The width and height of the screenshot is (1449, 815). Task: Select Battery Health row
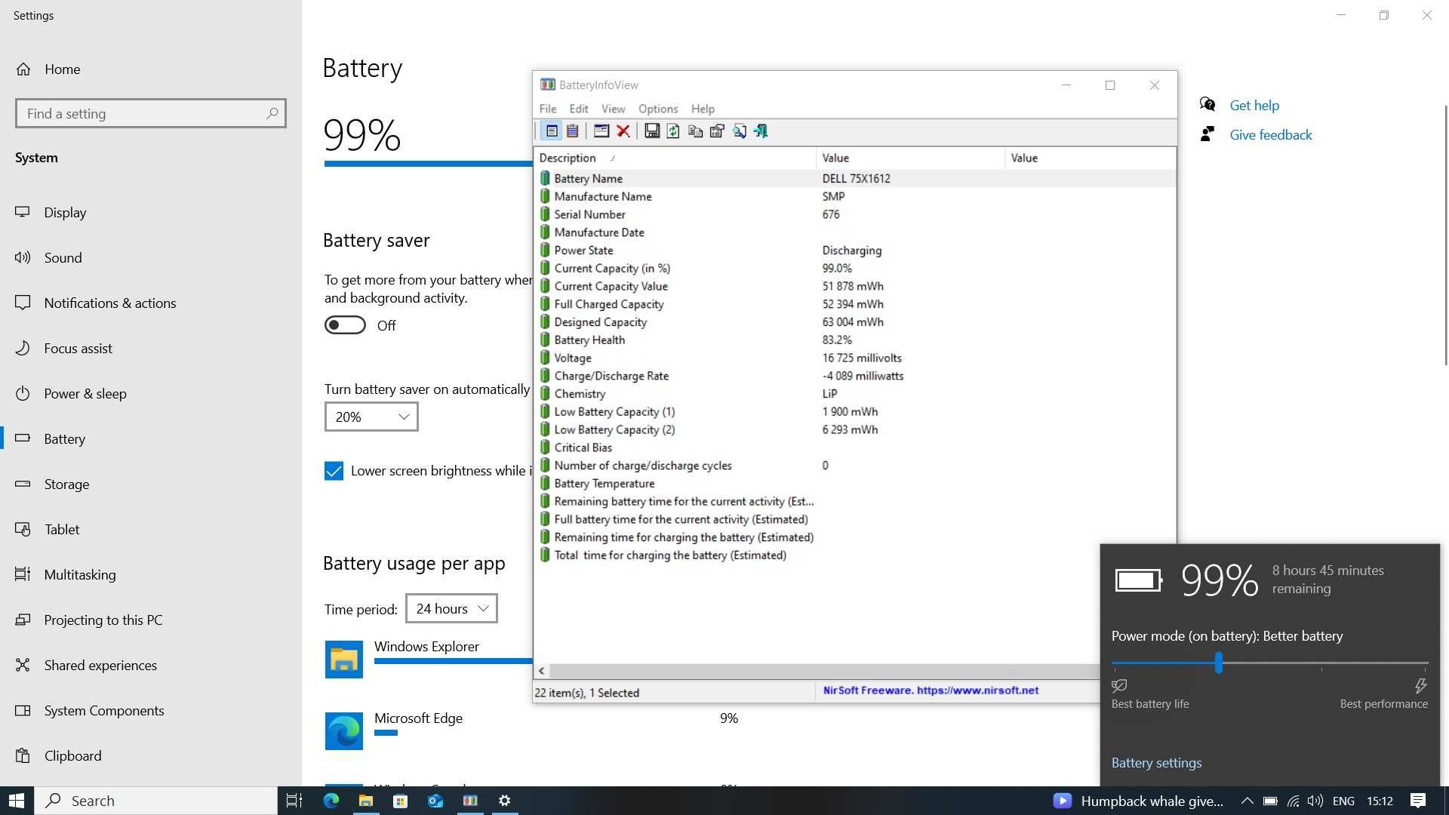point(854,340)
